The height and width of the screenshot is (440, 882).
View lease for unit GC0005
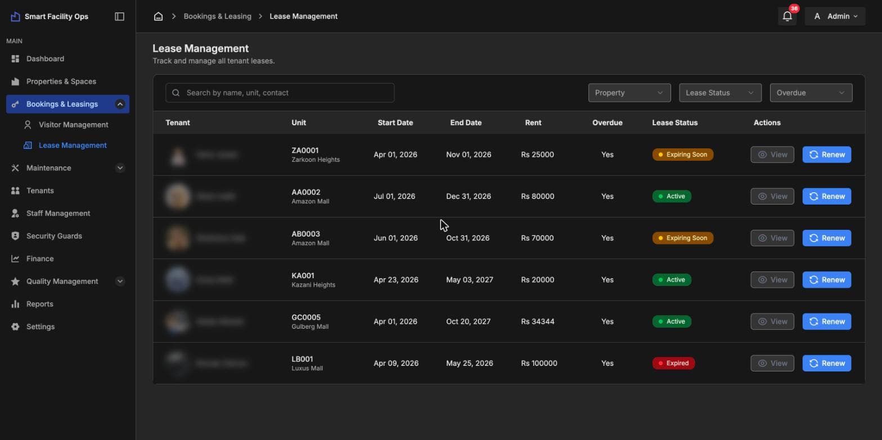click(x=772, y=321)
